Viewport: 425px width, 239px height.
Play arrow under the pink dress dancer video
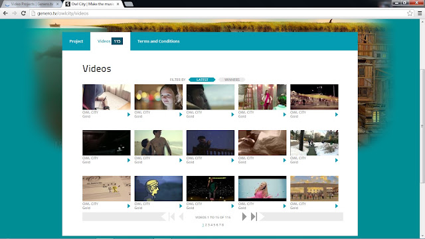pyautogui.click(x=285, y=206)
